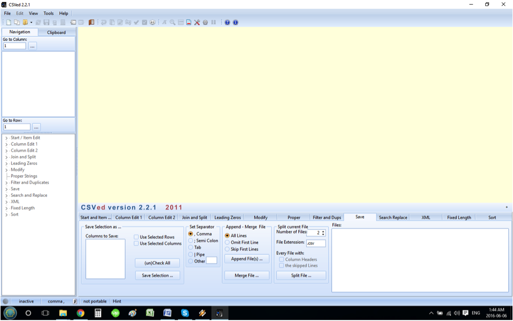Select the Proper Strings tree item
This screenshot has width=513, height=321.
click(x=24, y=176)
